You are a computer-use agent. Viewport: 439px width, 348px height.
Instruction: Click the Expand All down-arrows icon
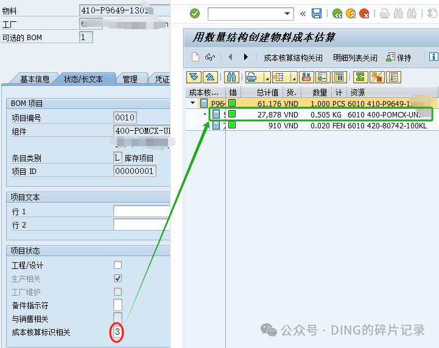[x=194, y=77]
